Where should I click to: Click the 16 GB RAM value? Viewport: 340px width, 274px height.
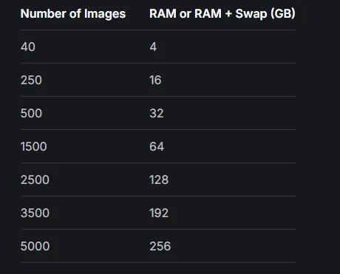[155, 80]
